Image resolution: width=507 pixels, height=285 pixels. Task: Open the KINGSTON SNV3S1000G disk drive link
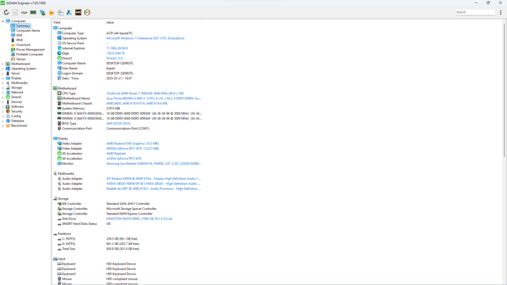(x=139, y=219)
